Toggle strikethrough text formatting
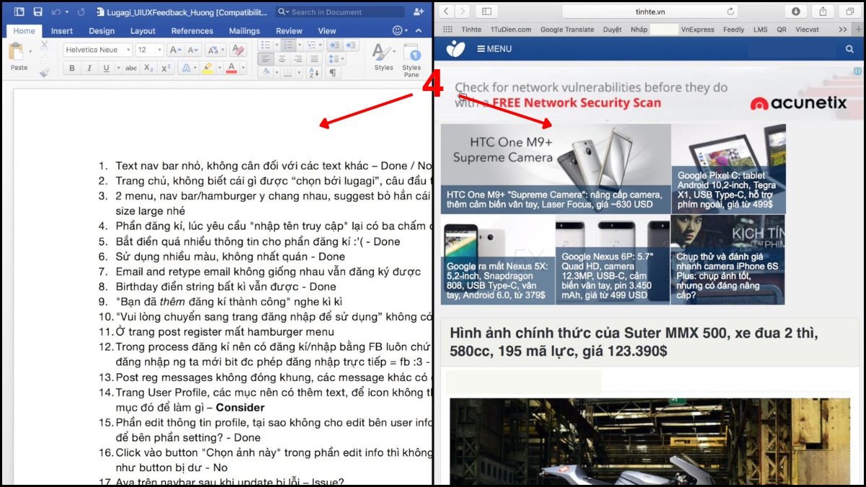 [131, 68]
